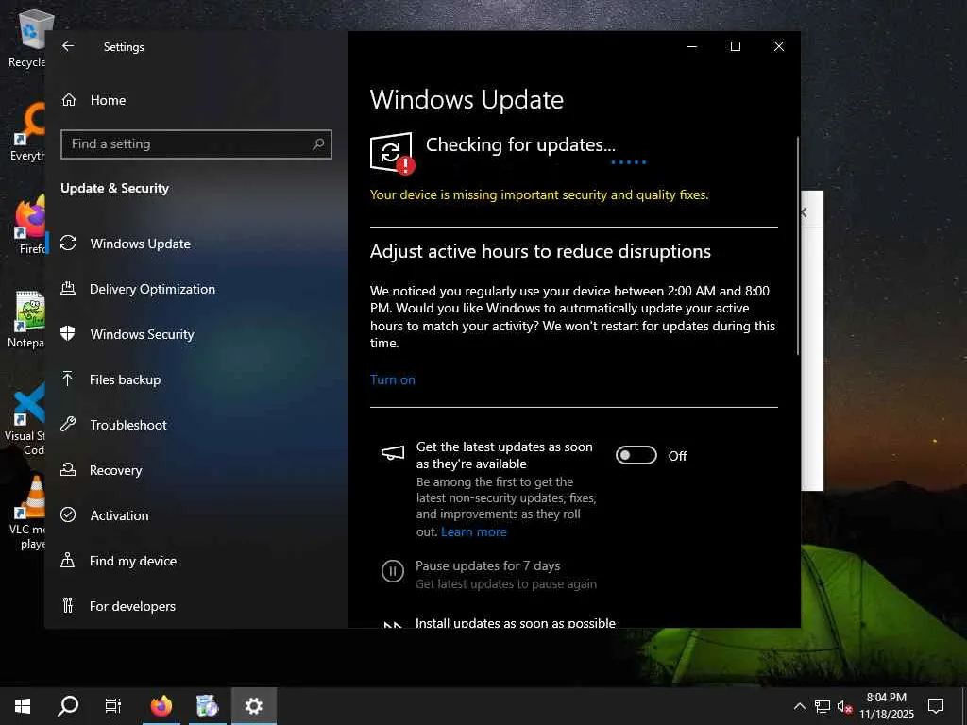The image size is (967, 725).
Task: Click the megaphone icon beside latest updates
Action: point(393,454)
